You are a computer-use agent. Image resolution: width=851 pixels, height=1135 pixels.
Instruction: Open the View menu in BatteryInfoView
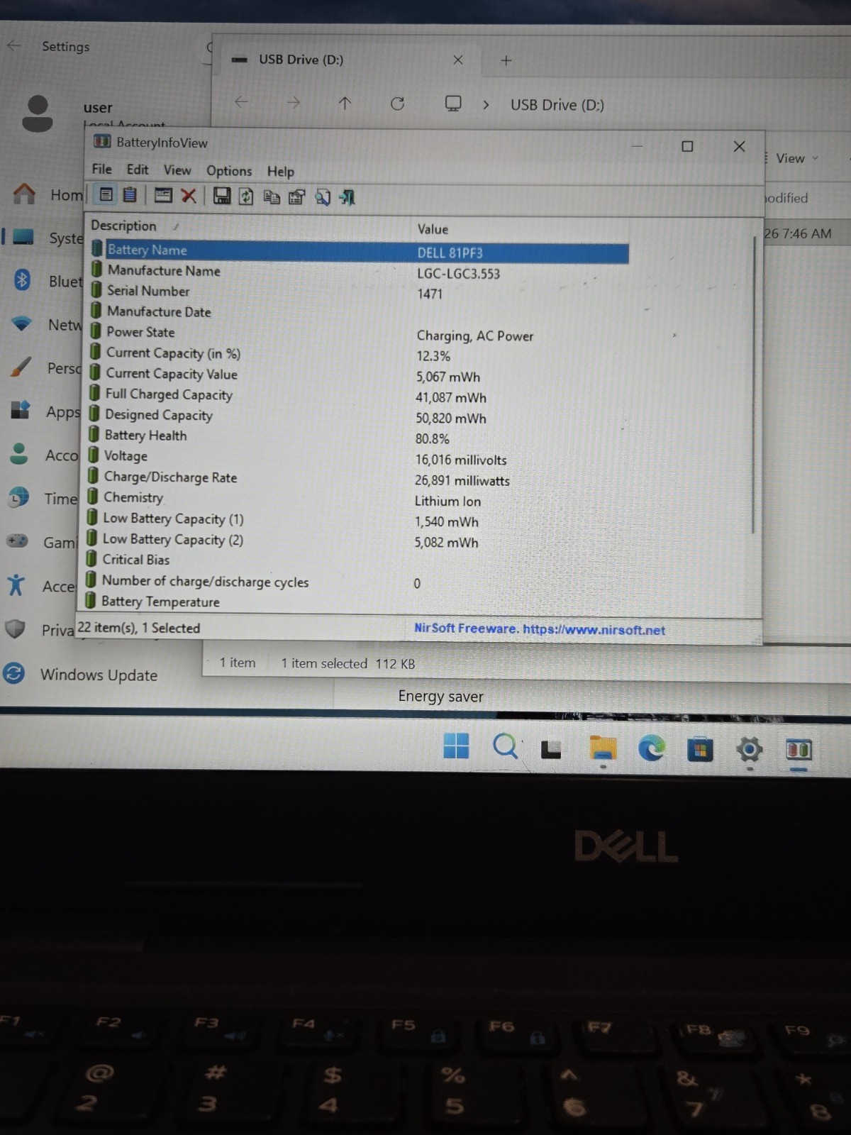point(177,170)
